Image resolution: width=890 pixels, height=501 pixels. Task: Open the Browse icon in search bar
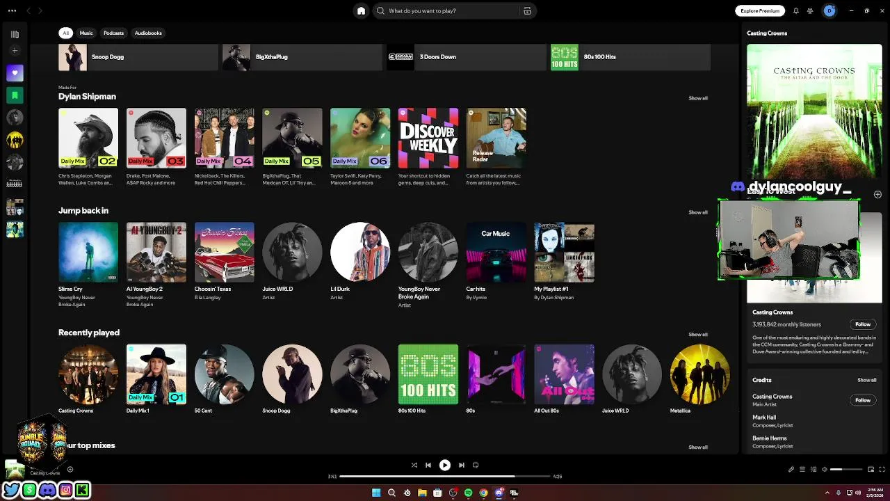(527, 10)
